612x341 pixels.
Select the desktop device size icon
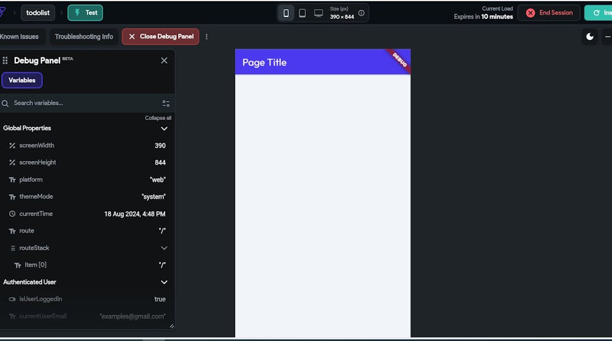point(318,13)
